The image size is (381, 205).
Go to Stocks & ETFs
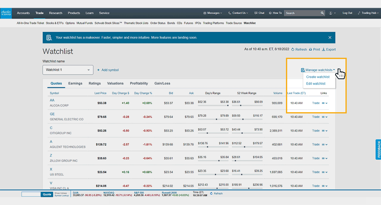55,23
